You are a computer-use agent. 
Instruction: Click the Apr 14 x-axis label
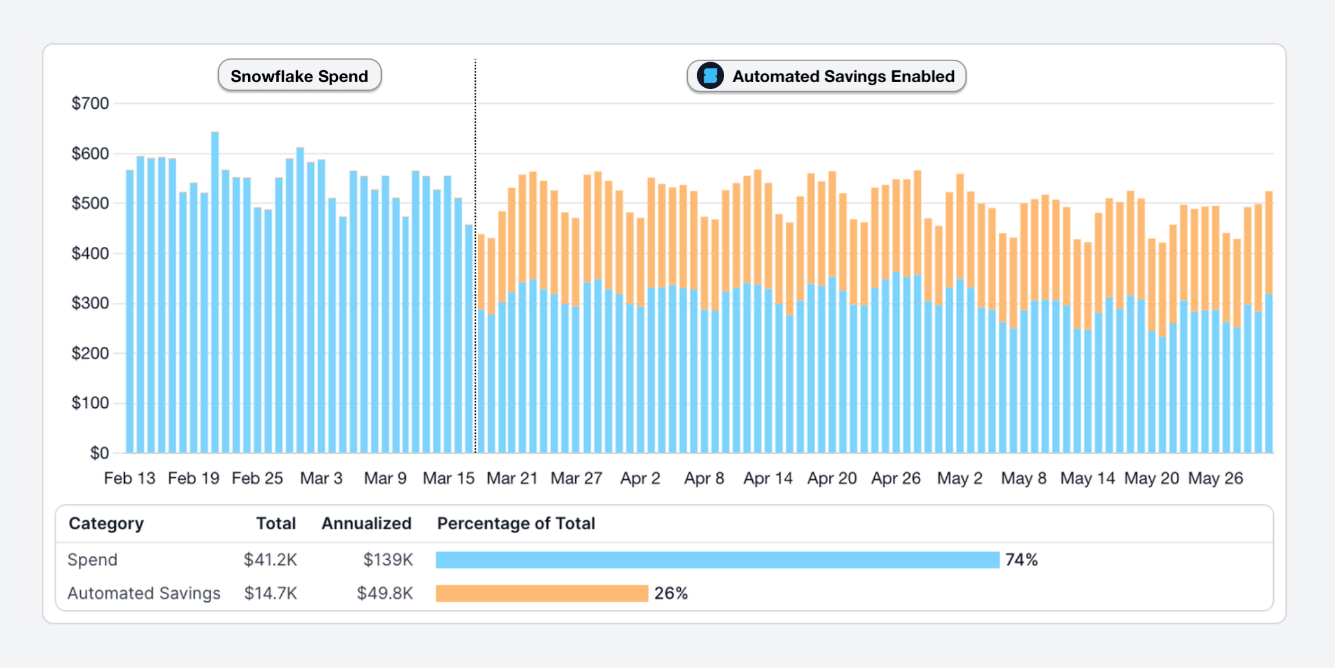pyautogui.click(x=768, y=478)
